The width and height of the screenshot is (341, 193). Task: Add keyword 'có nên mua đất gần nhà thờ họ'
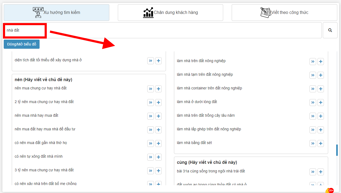pyautogui.click(x=158, y=143)
